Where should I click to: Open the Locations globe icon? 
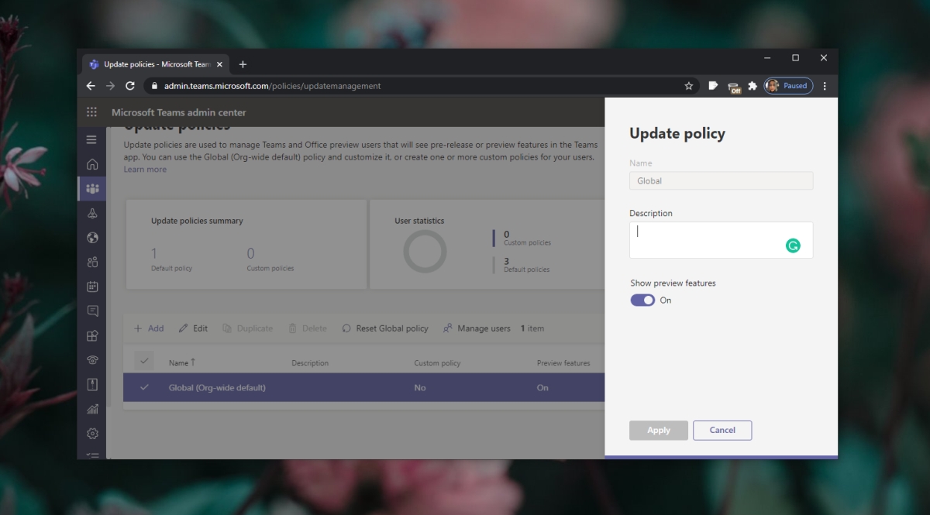pos(92,238)
